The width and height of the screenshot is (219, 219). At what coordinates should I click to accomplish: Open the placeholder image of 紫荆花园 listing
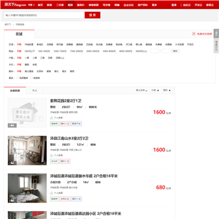coord(27,113)
